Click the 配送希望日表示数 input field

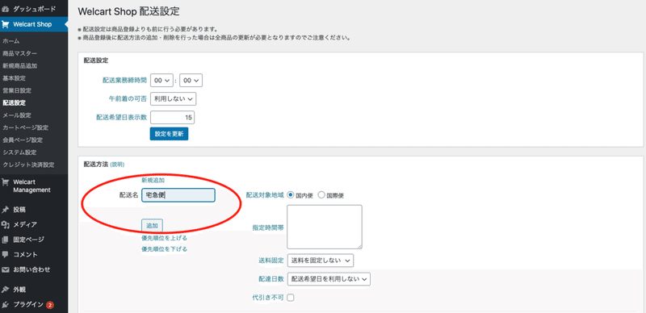pyautogui.click(x=172, y=118)
